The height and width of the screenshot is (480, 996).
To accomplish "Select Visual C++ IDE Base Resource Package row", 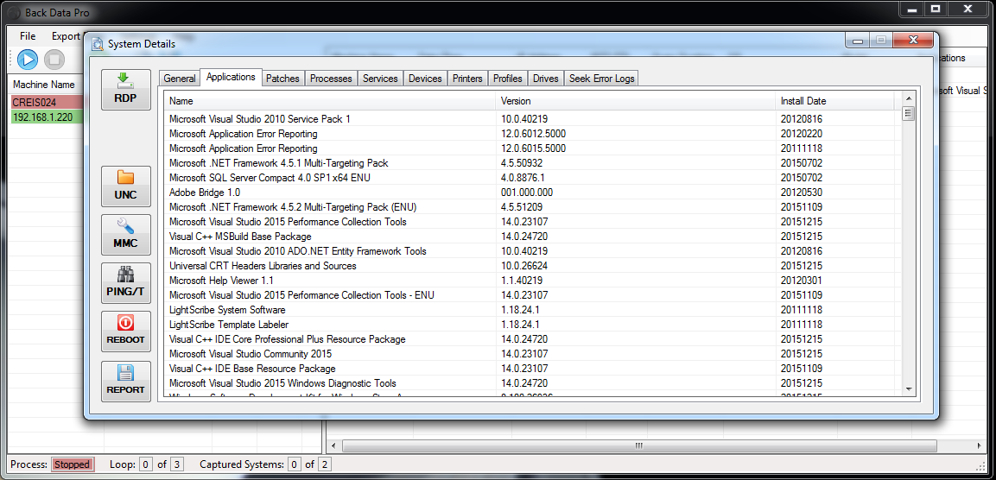I will click(533, 369).
